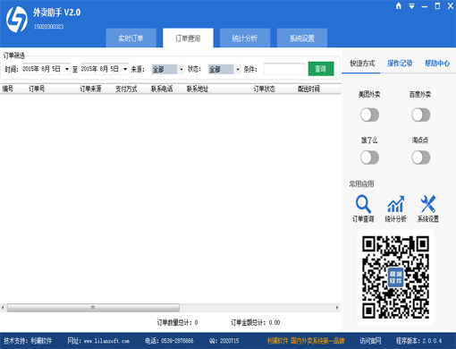Click the 联系地址 column header
The width and height of the screenshot is (456, 349).
coord(198,89)
